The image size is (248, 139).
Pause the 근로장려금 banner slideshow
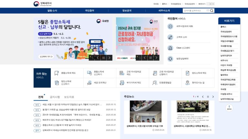pos(150,58)
